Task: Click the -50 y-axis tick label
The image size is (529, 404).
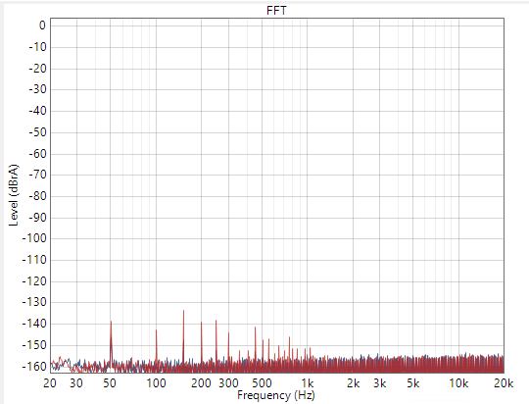Action: pyautogui.click(x=37, y=132)
